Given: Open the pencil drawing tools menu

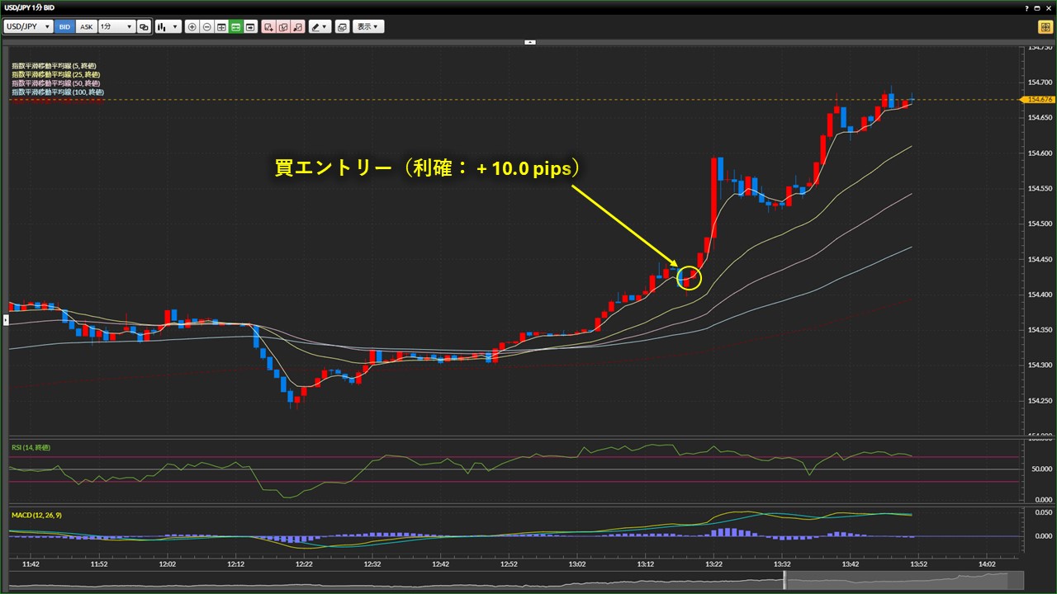Looking at the screenshot, I should (x=320, y=26).
